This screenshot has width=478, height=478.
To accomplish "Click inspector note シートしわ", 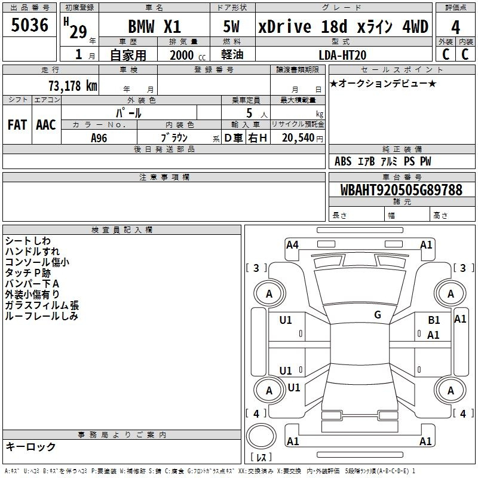I will point(27,241).
